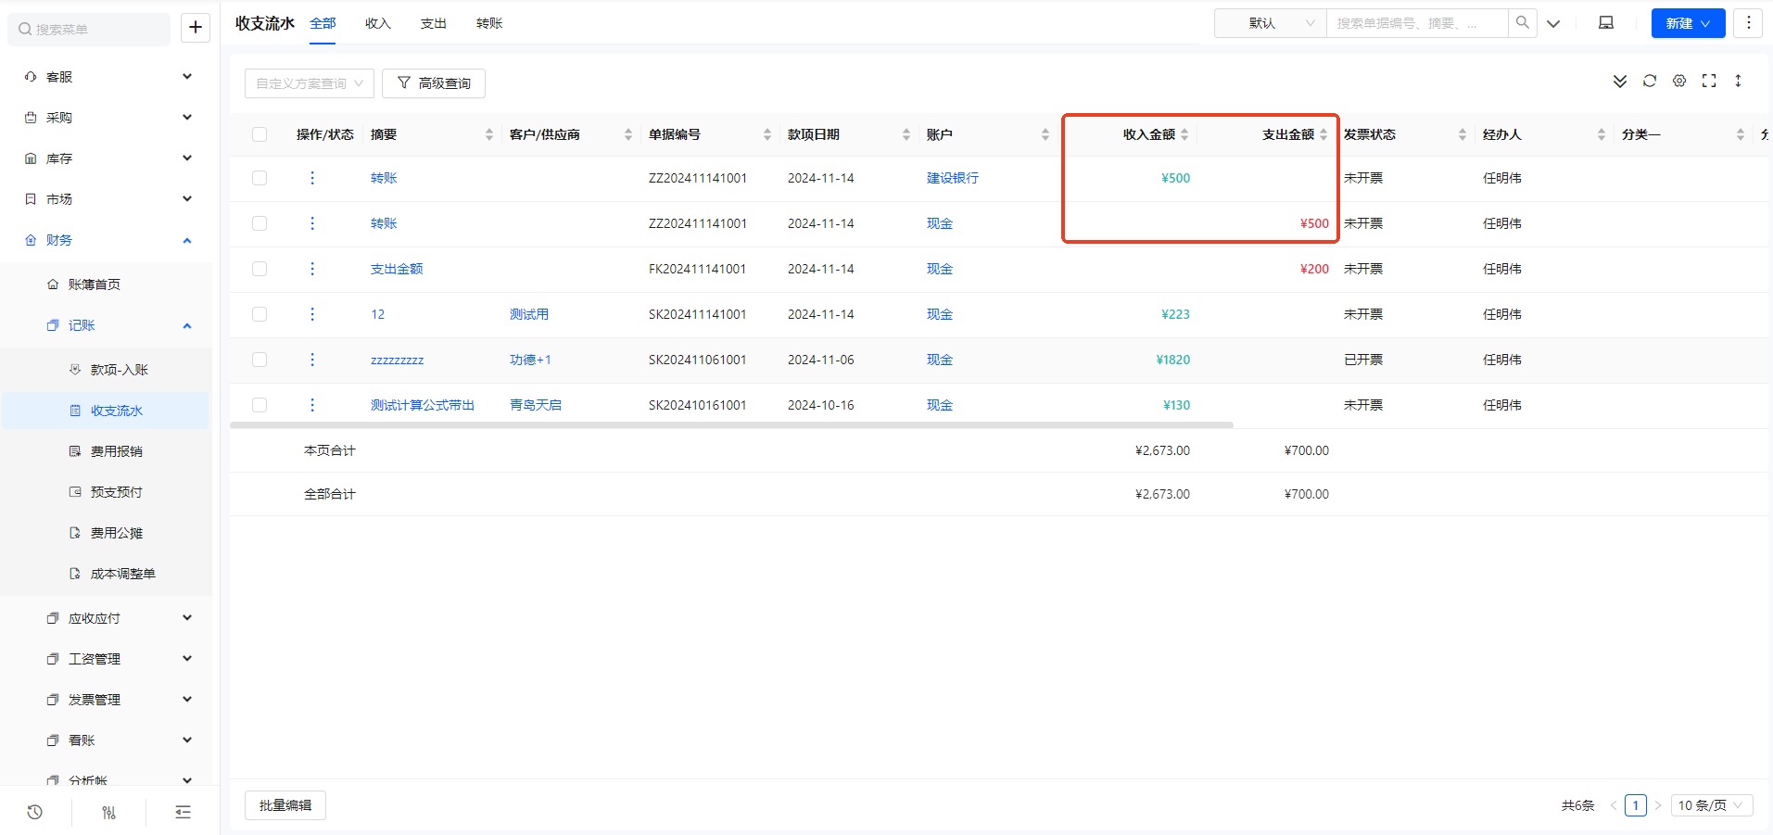Toggle fullscreen view icon

click(x=1709, y=82)
